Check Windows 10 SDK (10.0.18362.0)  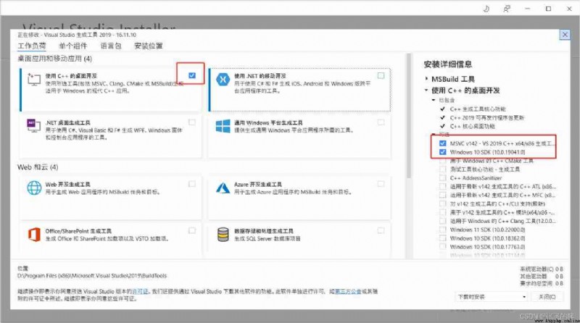[x=442, y=238]
